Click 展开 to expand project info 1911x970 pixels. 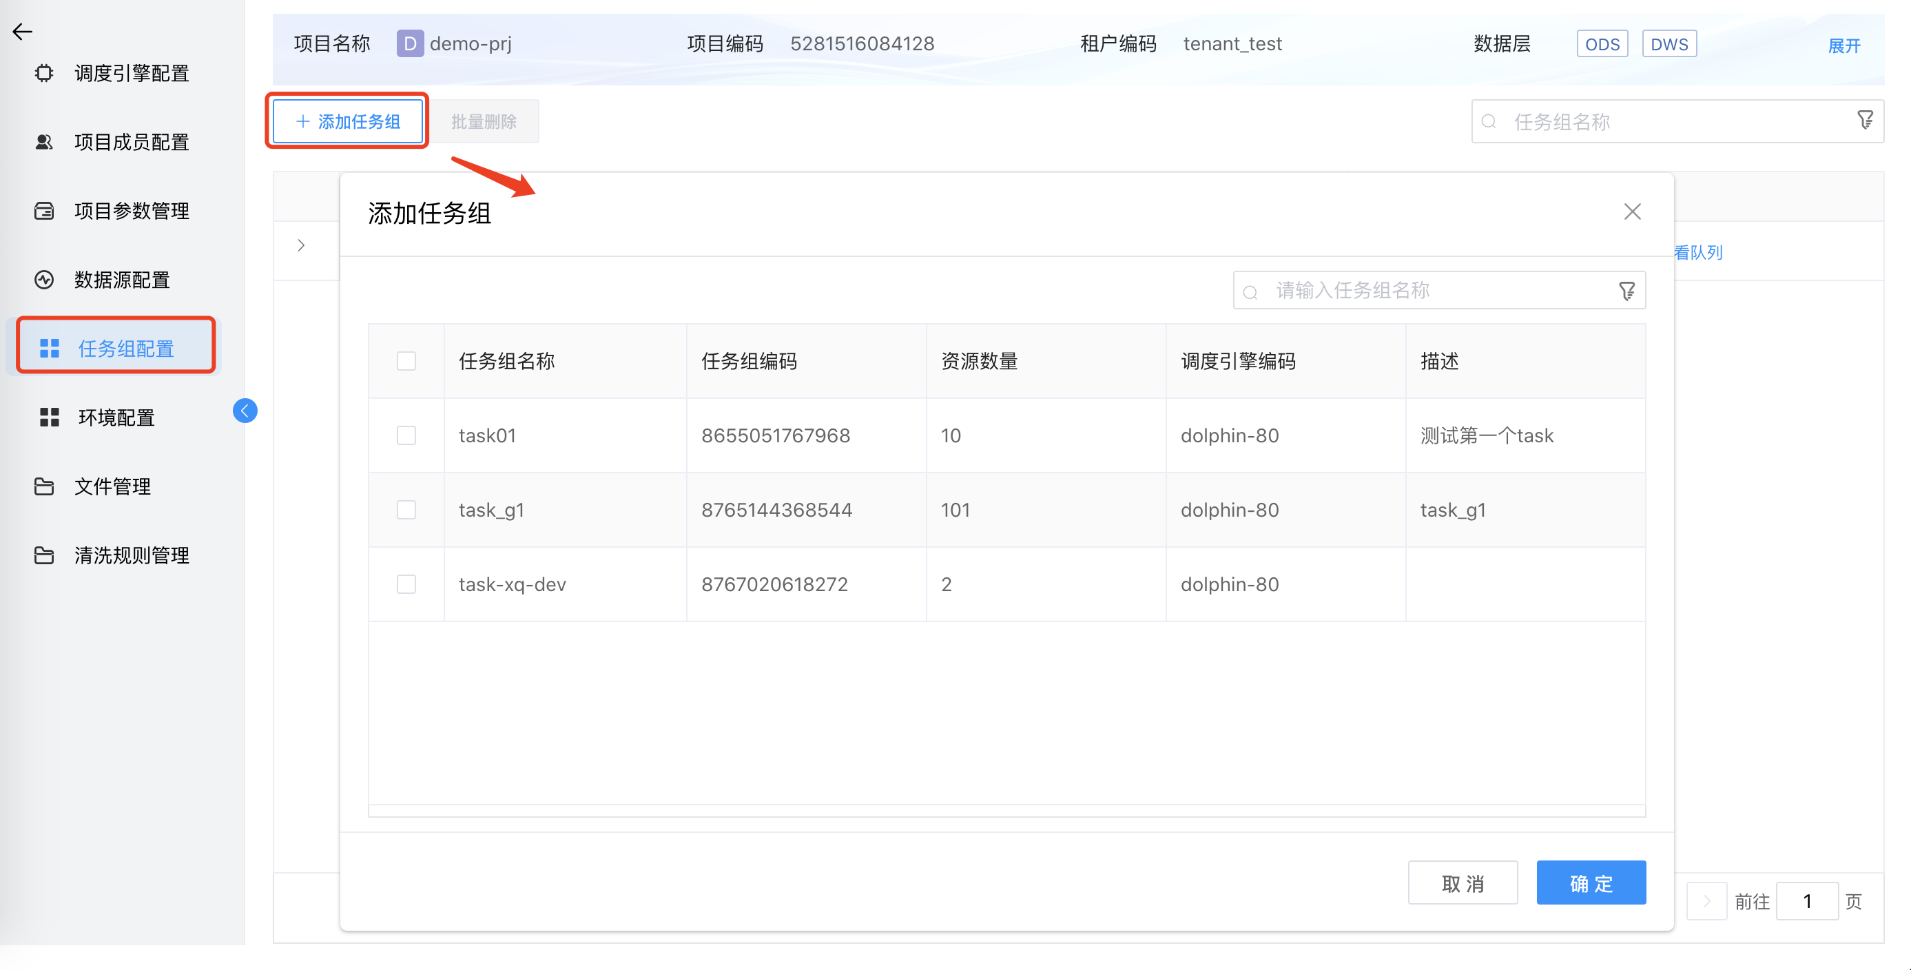coord(1844,46)
